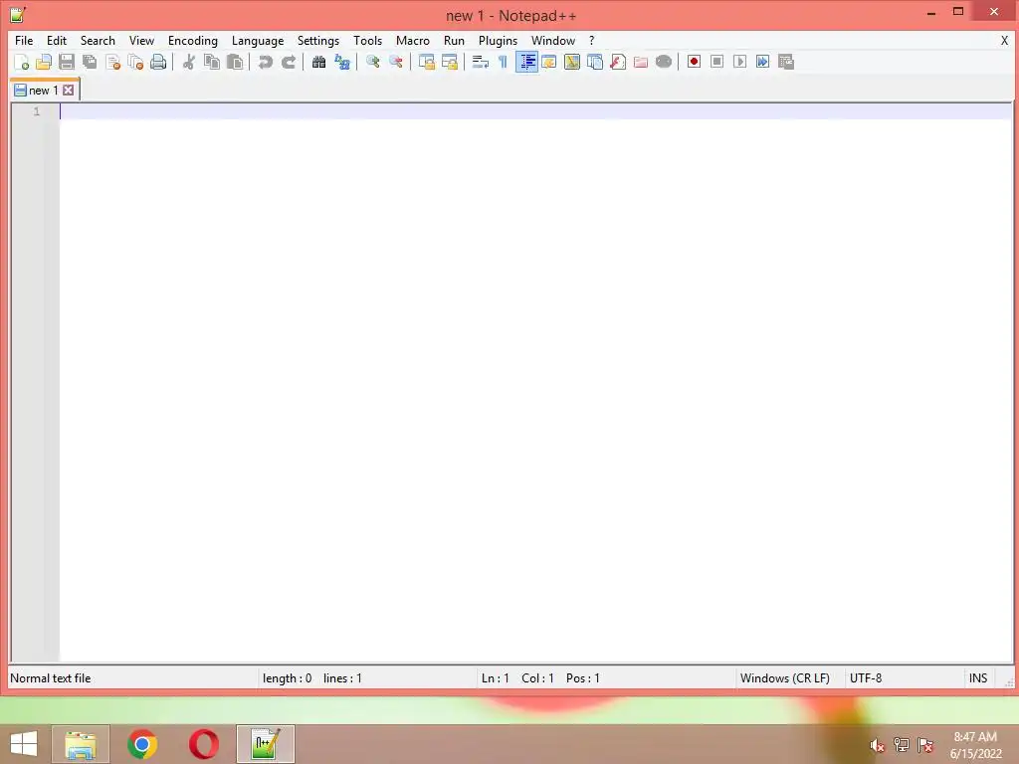Image resolution: width=1019 pixels, height=764 pixels.
Task: Open the Encoding menu
Action: [193, 40]
